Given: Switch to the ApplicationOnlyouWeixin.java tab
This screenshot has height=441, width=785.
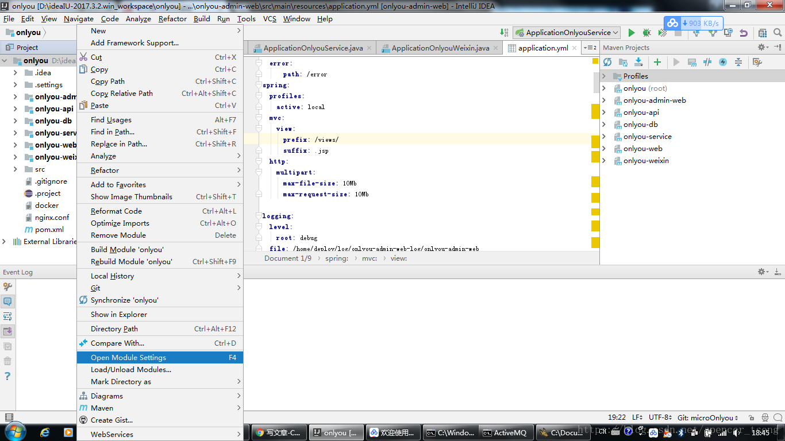Looking at the screenshot, I should [440, 48].
